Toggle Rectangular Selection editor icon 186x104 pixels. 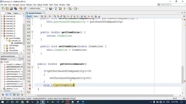[68, 16]
